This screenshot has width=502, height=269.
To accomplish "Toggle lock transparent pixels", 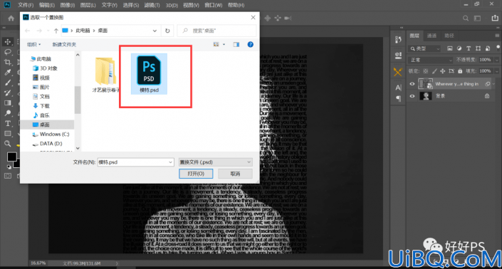I will coord(426,71).
